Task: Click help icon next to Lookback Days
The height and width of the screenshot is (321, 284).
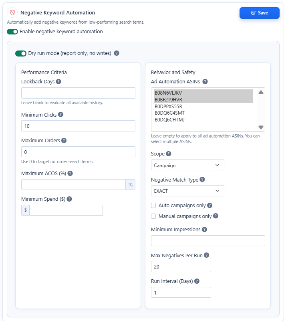Action: 58,82
